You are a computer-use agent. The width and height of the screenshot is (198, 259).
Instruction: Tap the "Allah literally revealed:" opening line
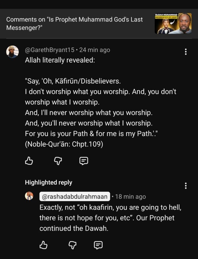click(x=60, y=61)
